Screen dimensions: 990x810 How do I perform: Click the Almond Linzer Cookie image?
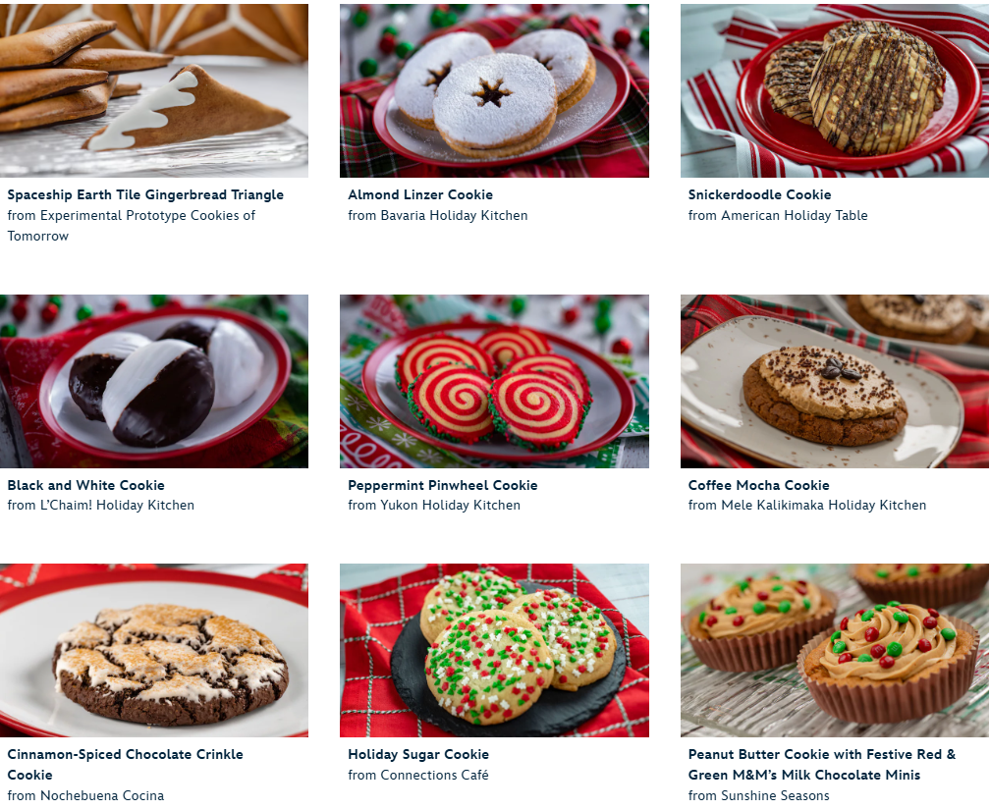494,90
